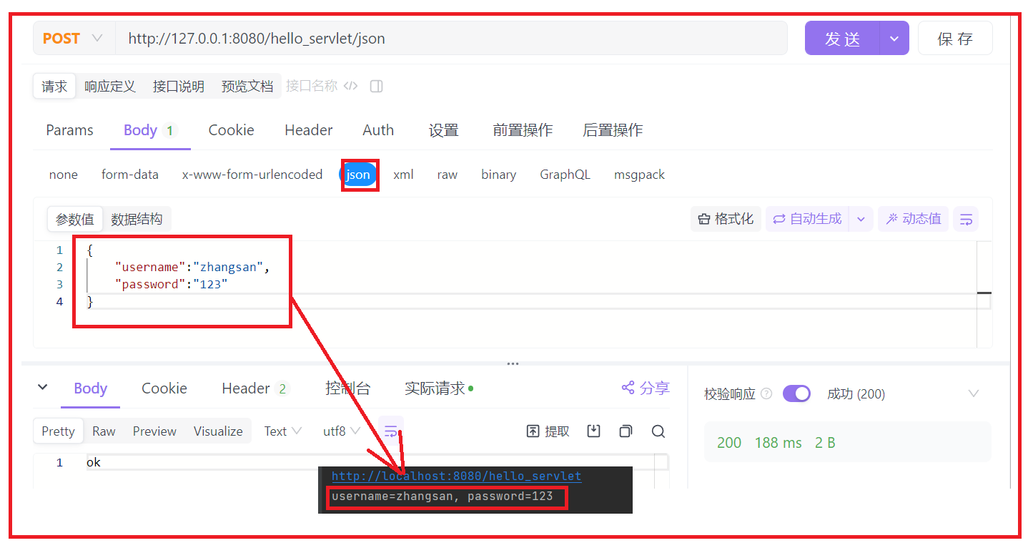The image size is (1033, 548).
Task: Select the Pretty response view
Action: coord(58,431)
